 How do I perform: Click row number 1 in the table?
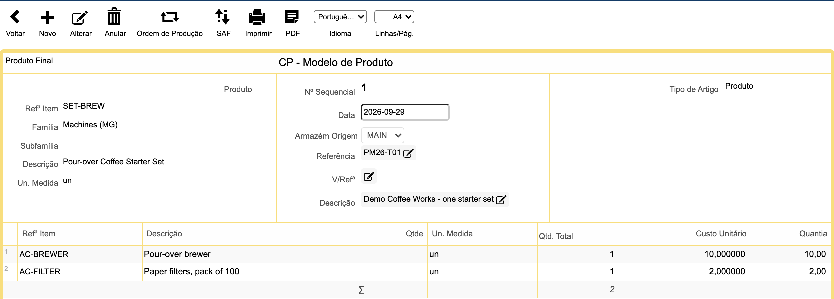coord(6,251)
